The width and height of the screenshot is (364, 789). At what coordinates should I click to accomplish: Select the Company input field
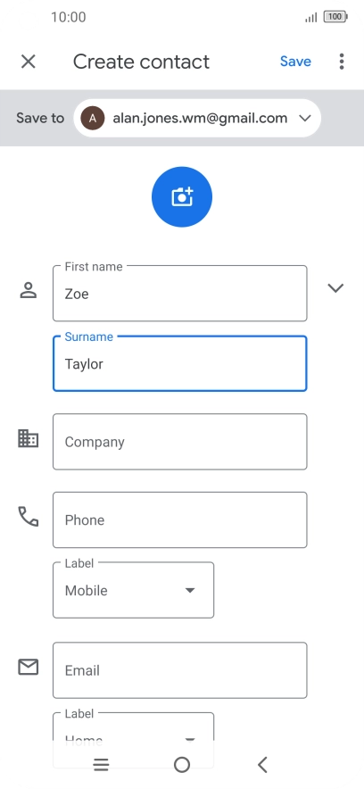click(x=180, y=442)
